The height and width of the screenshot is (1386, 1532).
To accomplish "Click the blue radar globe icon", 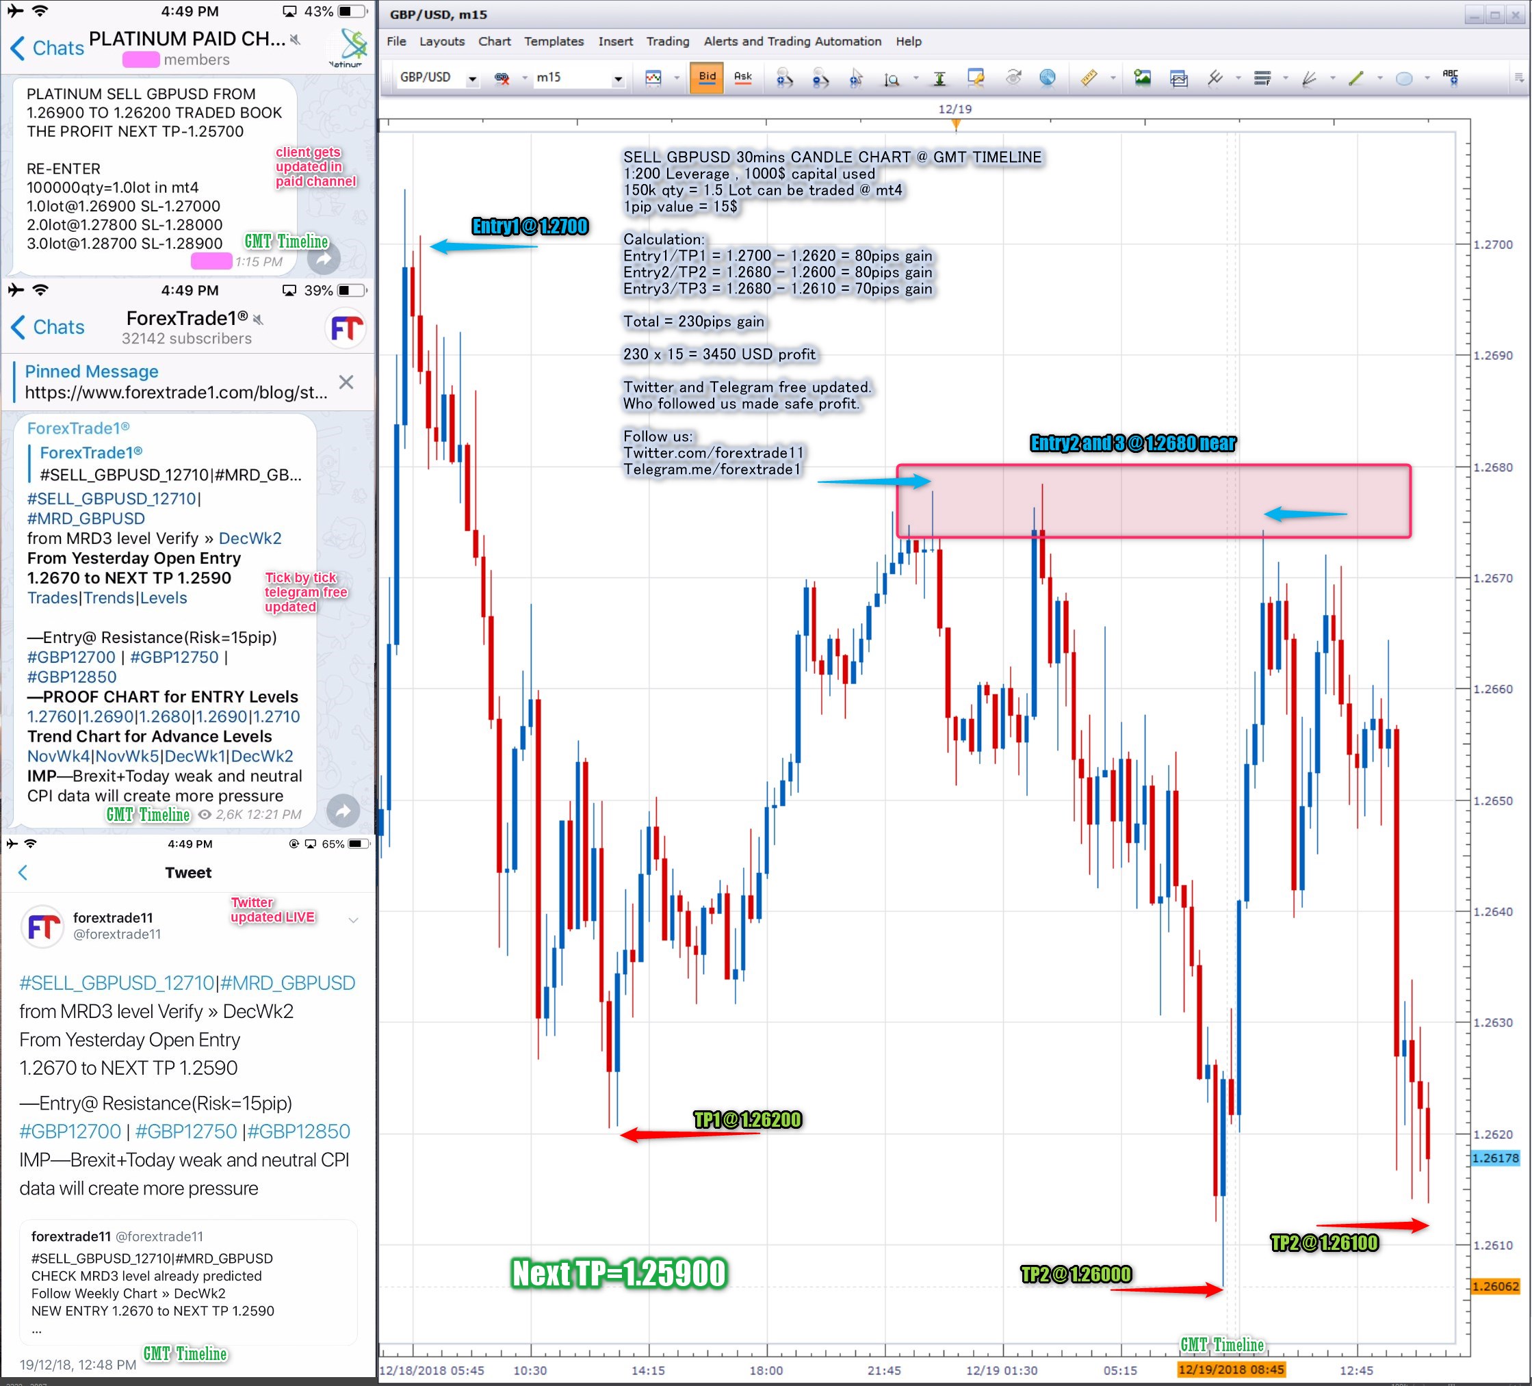I will point(1047,77).
